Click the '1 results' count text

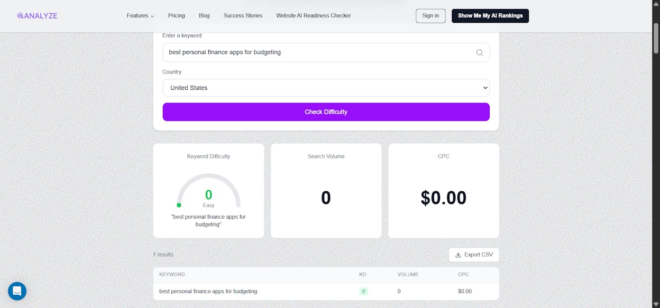point(163,255)
